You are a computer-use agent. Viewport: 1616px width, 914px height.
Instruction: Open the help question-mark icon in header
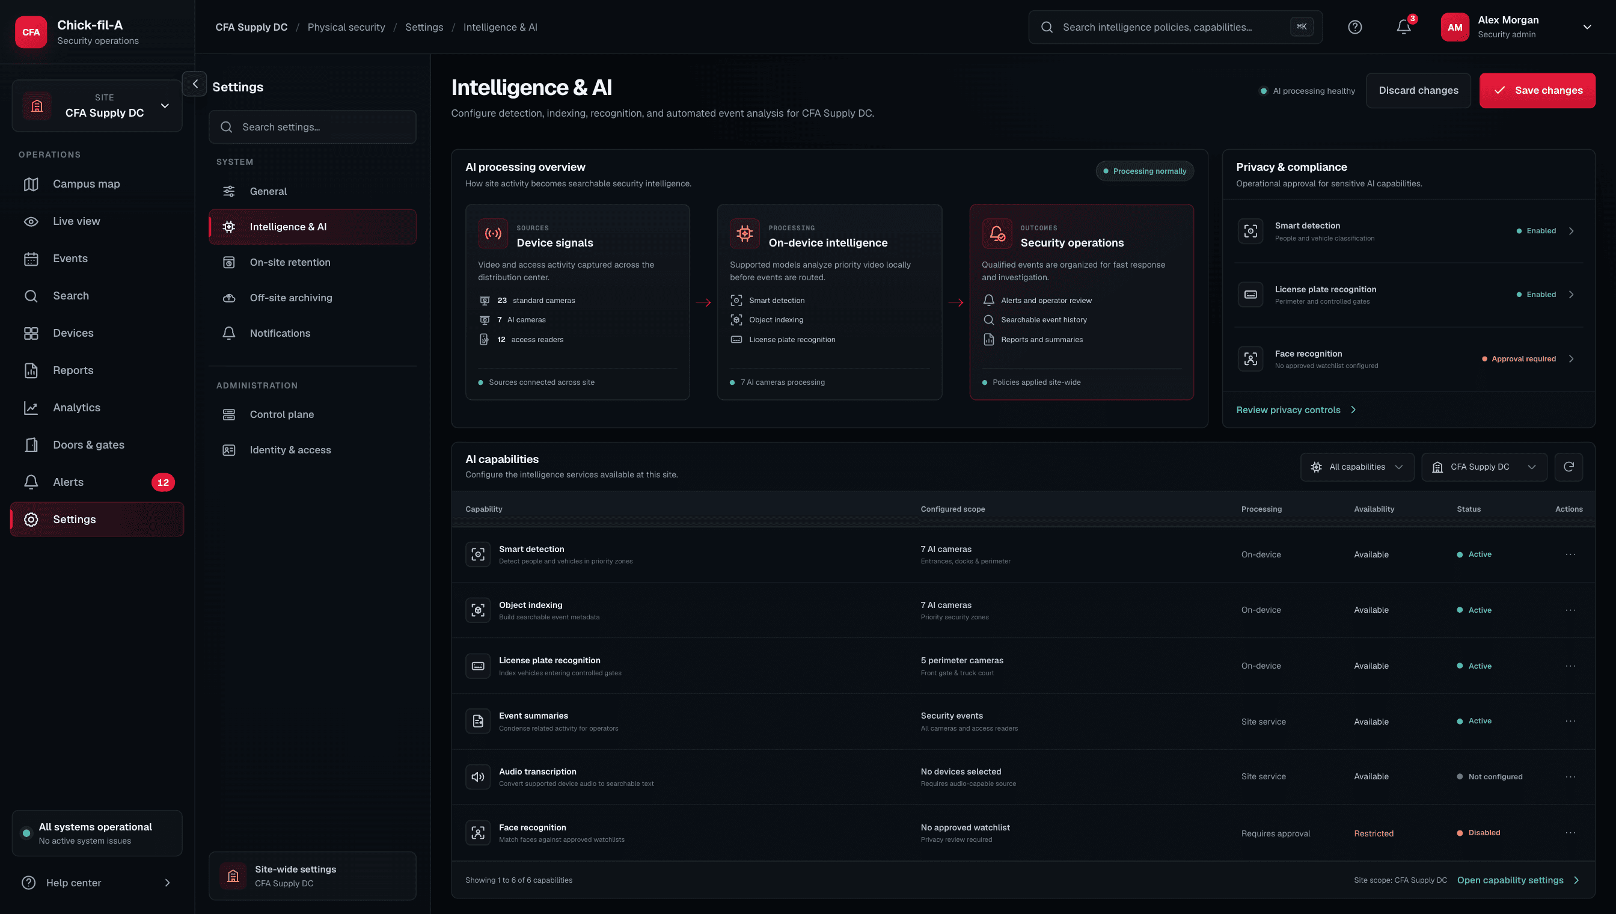(1355, 27)
